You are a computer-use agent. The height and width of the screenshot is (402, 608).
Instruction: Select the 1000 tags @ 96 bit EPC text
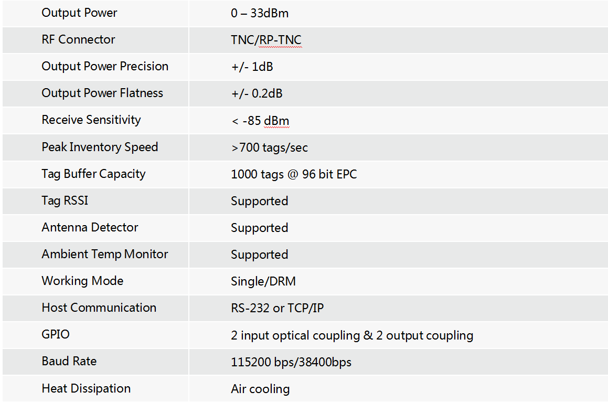click(294, 174)
